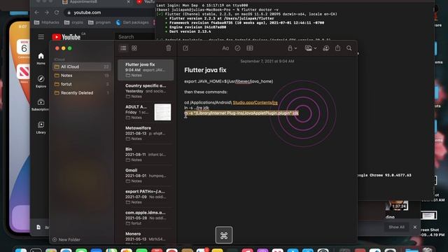Image resolution: width=448 pixels, height=252 pixels.
Task: Open the Country specific note
Action: pos(146,91)
